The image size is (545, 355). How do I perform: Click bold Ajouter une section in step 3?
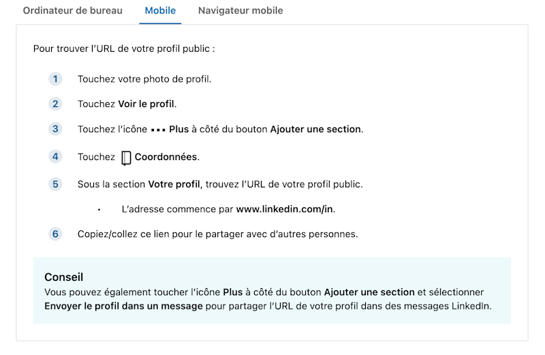coord(315,129)
